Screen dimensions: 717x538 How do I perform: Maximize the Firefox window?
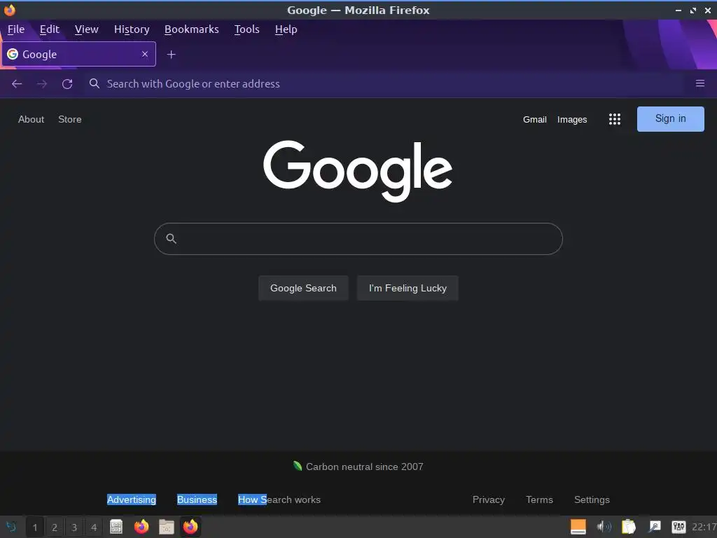click(693, 10)
